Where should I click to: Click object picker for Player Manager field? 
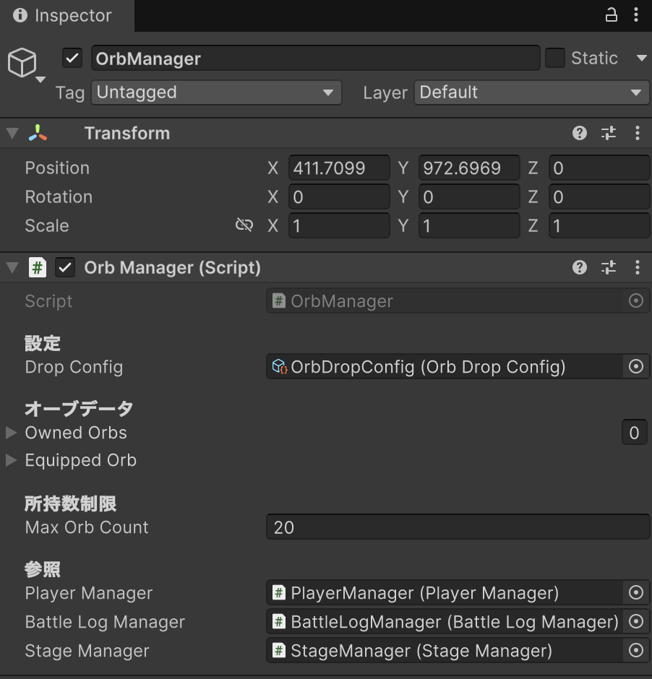[635, 593]
